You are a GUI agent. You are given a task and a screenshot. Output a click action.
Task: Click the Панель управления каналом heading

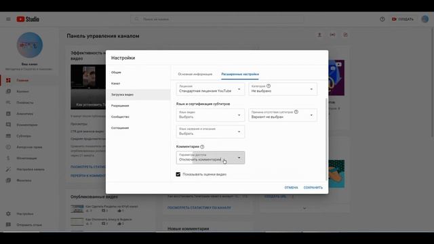click(103, 36)
